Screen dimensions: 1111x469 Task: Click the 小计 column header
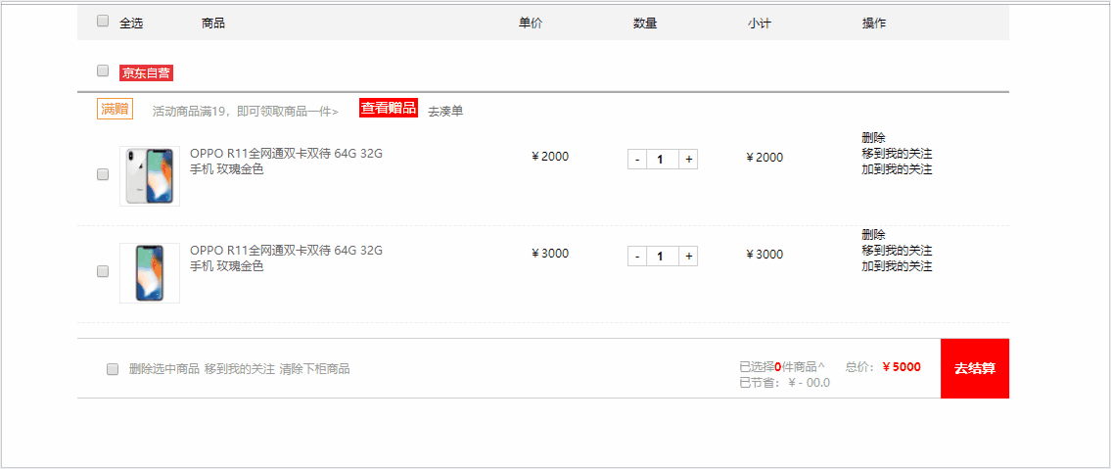coord(759,23)
